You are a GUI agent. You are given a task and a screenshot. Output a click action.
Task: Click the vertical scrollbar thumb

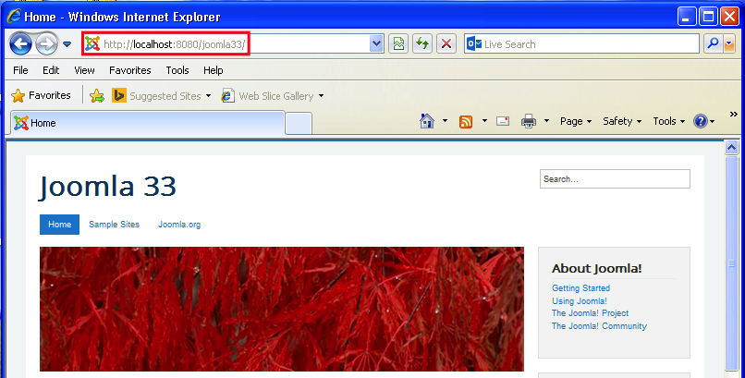coord(732,263)
